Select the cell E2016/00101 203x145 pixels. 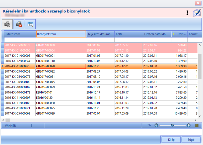click(61, 92)
